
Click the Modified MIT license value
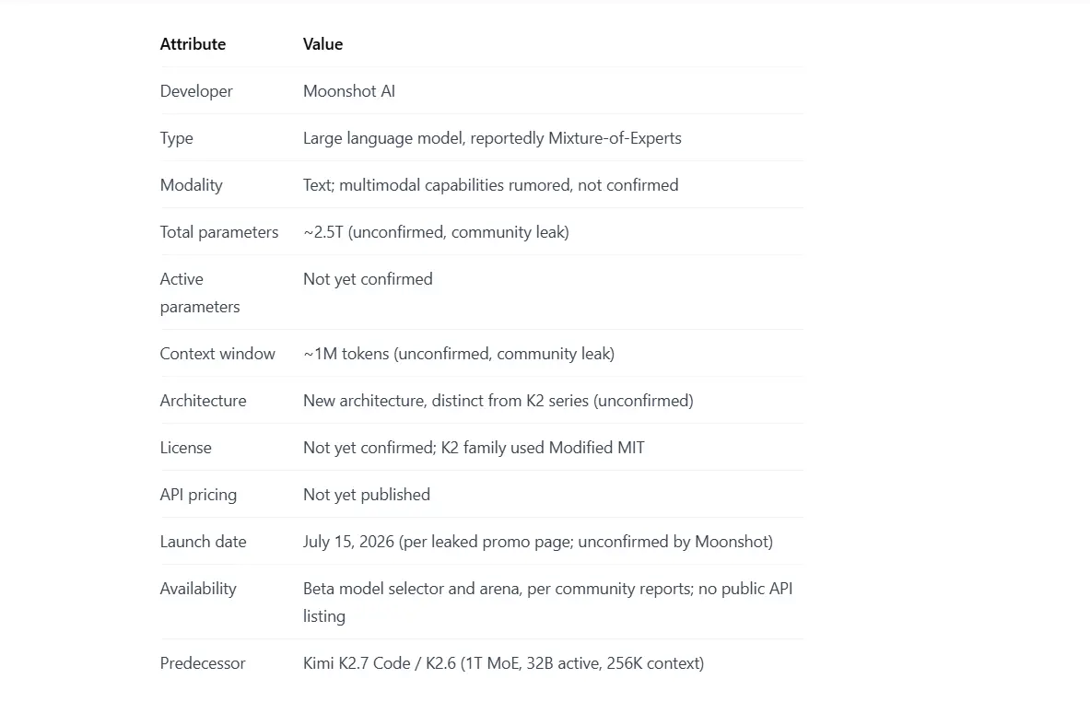click(x=474, y=448)
